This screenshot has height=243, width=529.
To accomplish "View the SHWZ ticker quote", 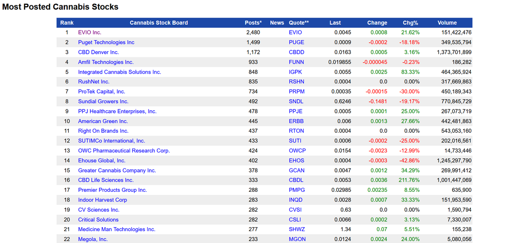I will coord(297,229).
